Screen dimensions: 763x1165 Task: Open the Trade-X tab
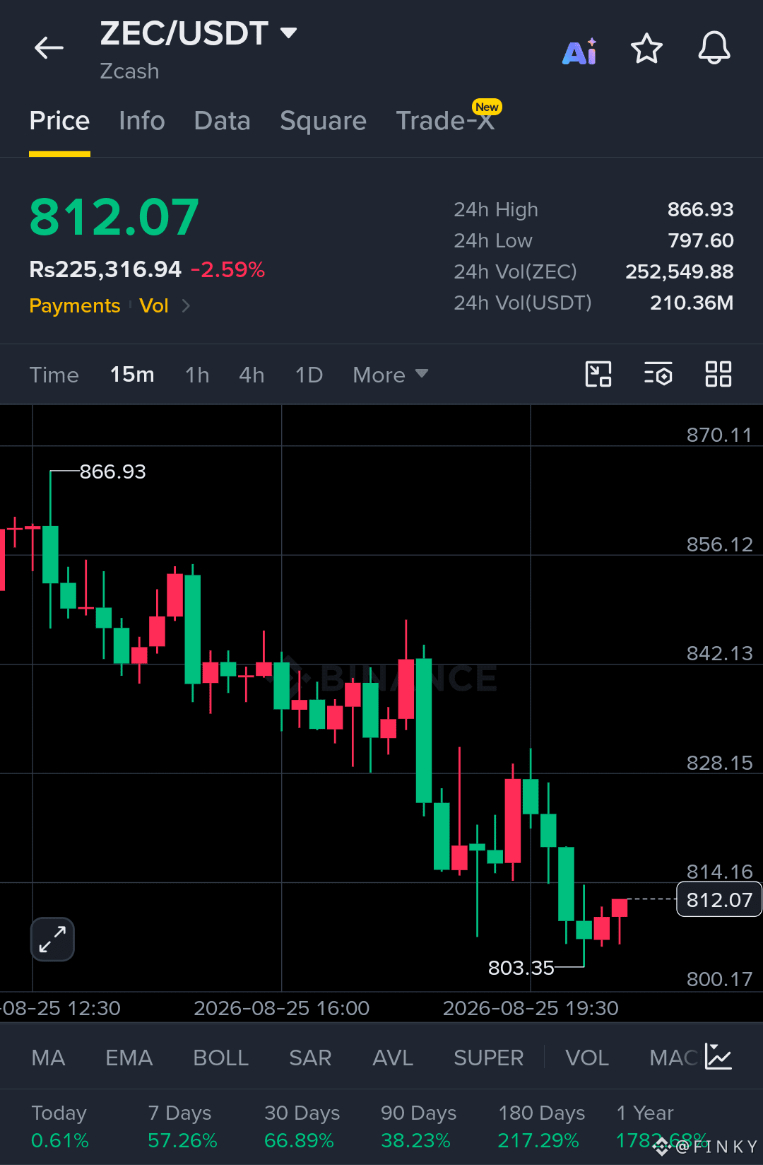point(445,121)
